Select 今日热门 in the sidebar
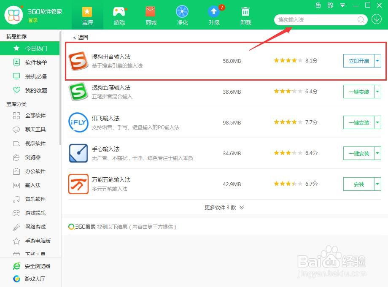 (30, 48)
